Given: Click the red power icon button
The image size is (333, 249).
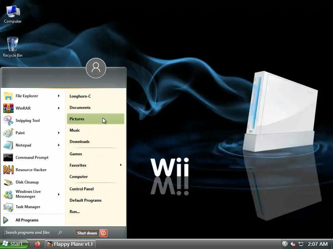Looking at the screenshot, I should click(103, 233).
